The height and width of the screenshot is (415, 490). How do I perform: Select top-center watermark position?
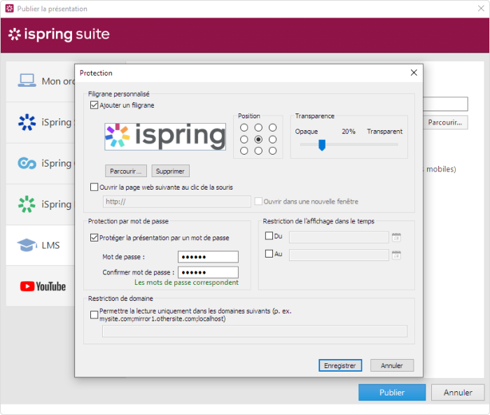point(258,127)
